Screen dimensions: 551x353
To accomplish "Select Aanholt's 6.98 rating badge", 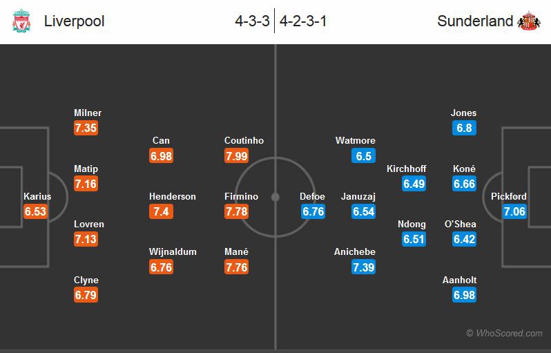I will click(x=465, y=296).
